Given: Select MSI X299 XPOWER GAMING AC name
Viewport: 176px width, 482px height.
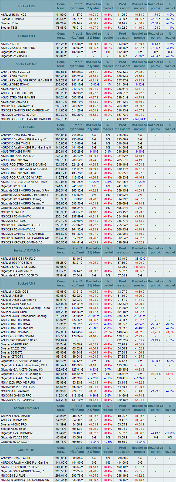Looking at the screenshot, I should pyautogui.click(x=22, y=242).
